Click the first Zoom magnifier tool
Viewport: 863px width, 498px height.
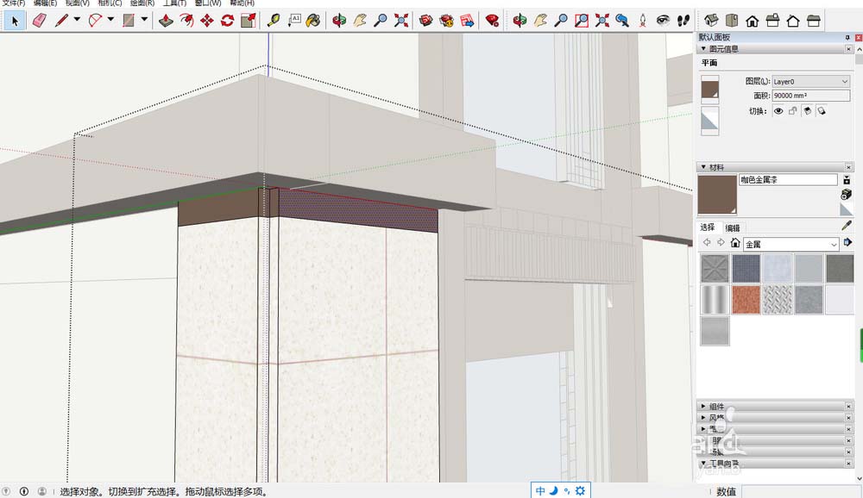(381, 21)
